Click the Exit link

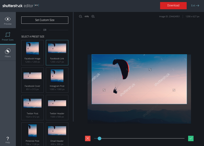point(195,5)
